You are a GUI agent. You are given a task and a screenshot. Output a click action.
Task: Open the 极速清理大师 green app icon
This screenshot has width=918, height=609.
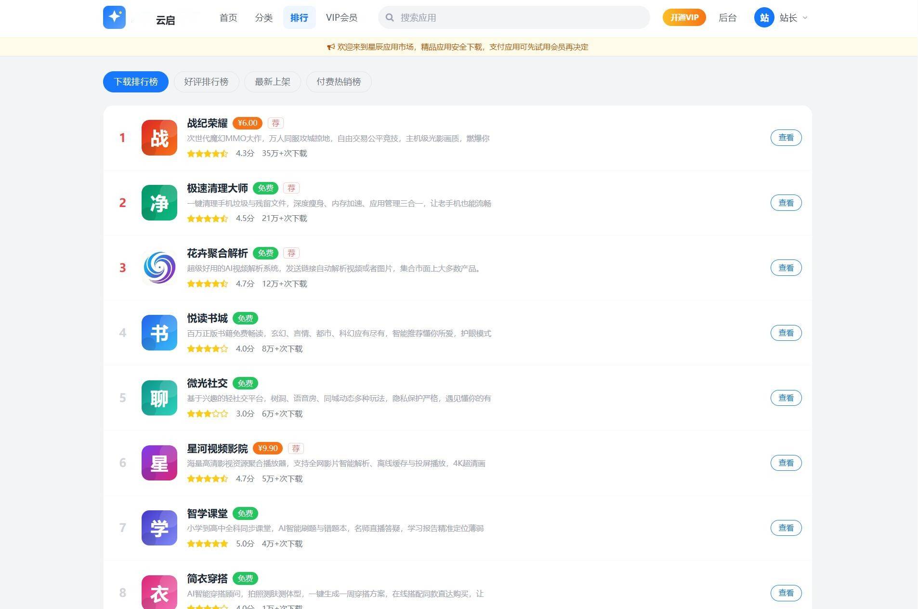pyautogui.click(x=159, y=203)
